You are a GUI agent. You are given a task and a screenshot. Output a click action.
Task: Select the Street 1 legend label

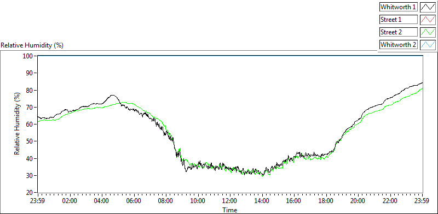point(398,20)
